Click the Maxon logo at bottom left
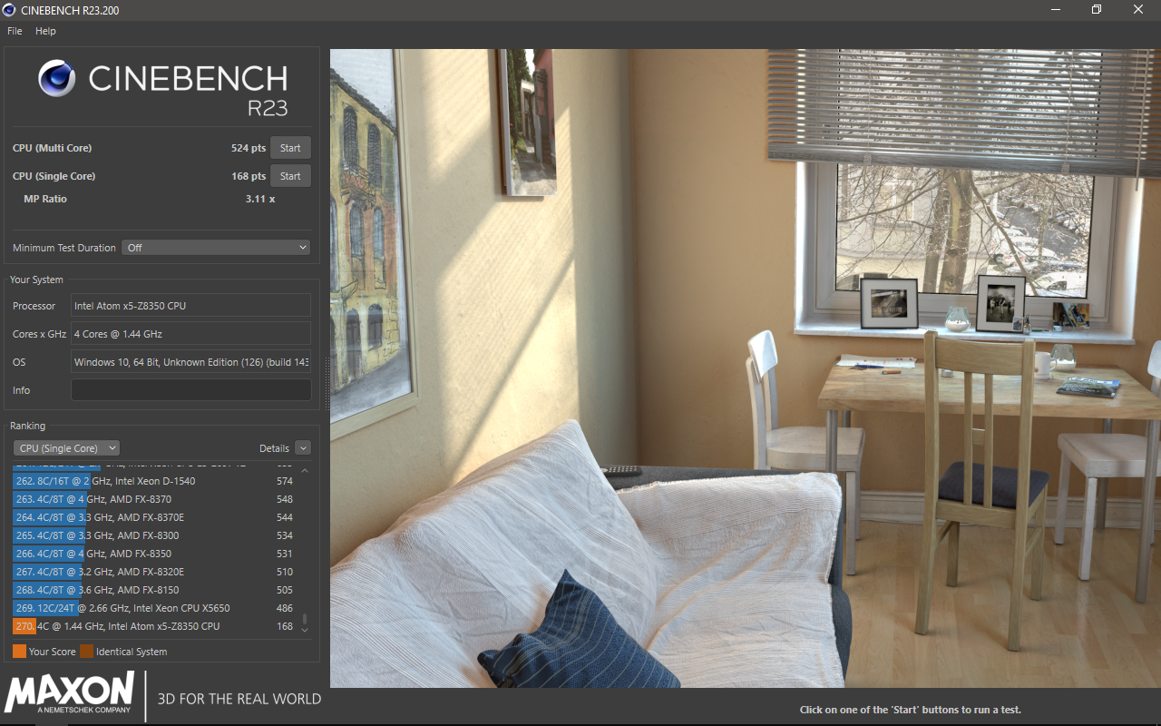 pyautogui.click(x=70, y=695)
